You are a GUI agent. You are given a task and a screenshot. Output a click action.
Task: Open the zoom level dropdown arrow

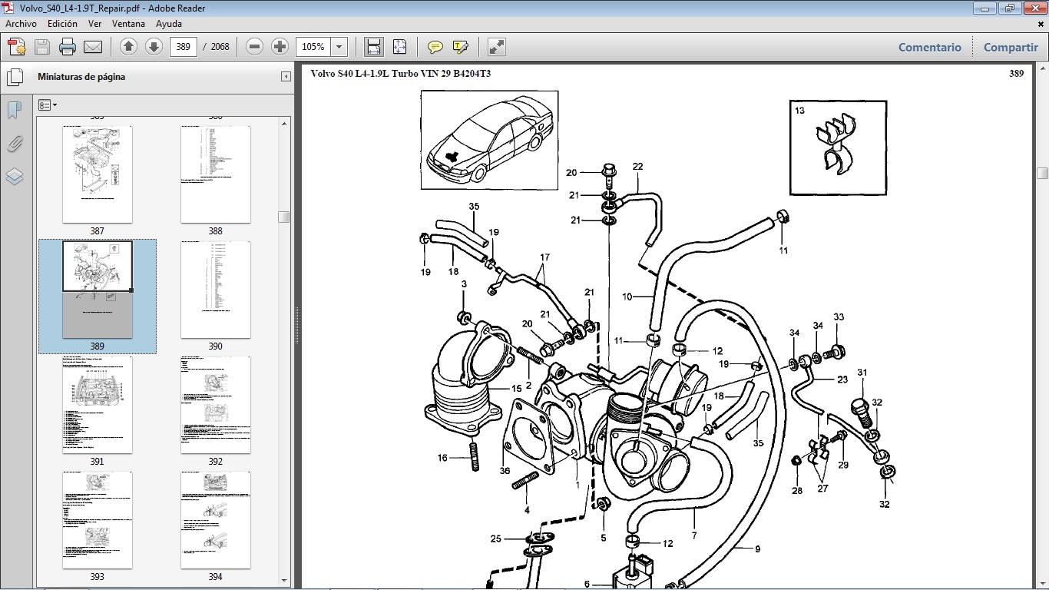(x=339, y=47)
